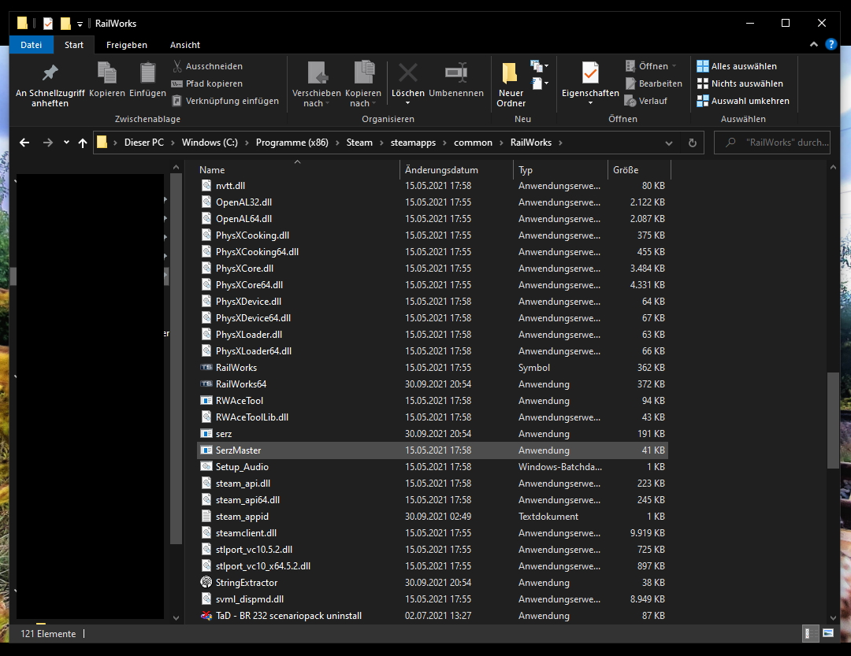The width and height of the screenshot is (851, 656).
Task: Open the address bar history dropdown
Action: [669, 143]
